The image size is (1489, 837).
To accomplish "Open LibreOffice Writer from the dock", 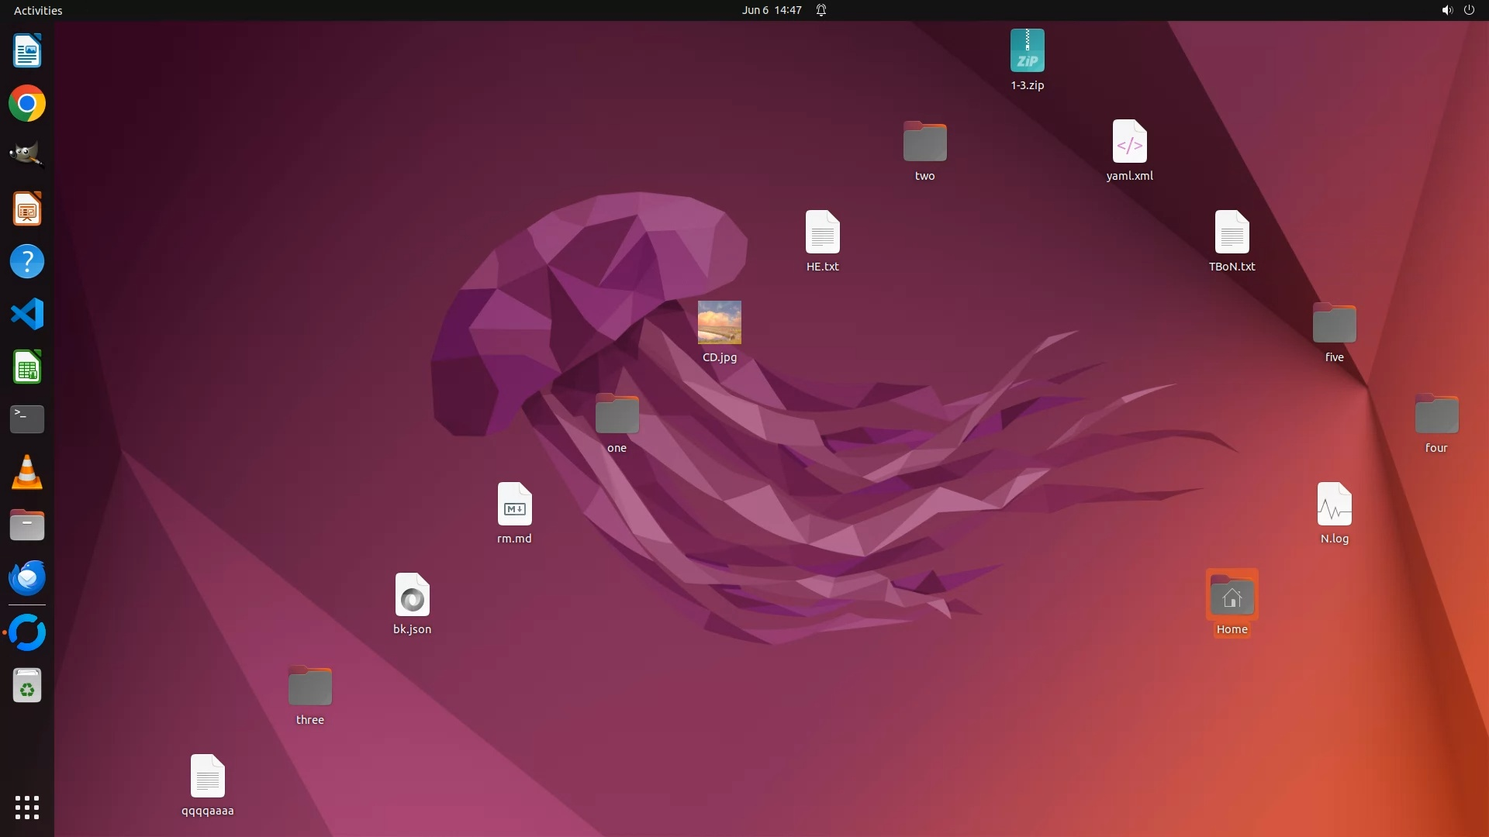I will click(27, 51).
